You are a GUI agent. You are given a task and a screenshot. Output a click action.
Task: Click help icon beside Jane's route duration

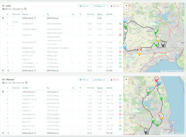tap(26, 9)
